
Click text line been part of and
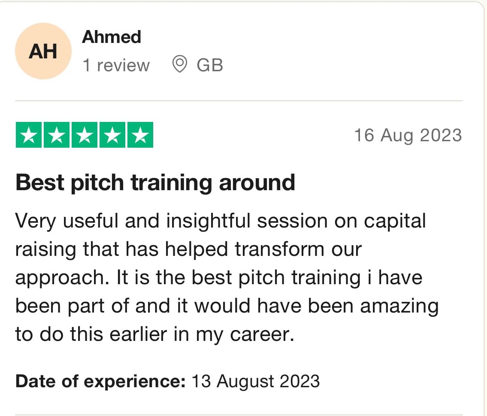pyautogui.click(x=227, y=307)
